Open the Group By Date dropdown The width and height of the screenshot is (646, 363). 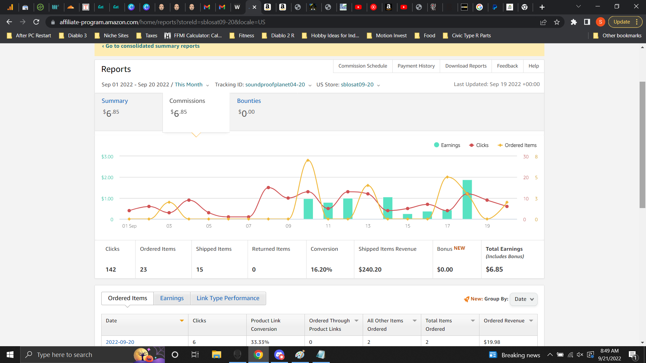[524, 299]
